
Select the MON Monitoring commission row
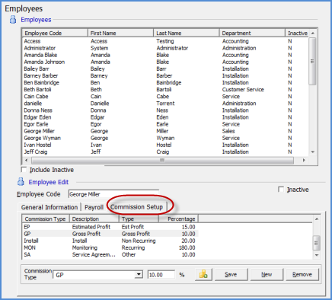[x=110, y=247]
